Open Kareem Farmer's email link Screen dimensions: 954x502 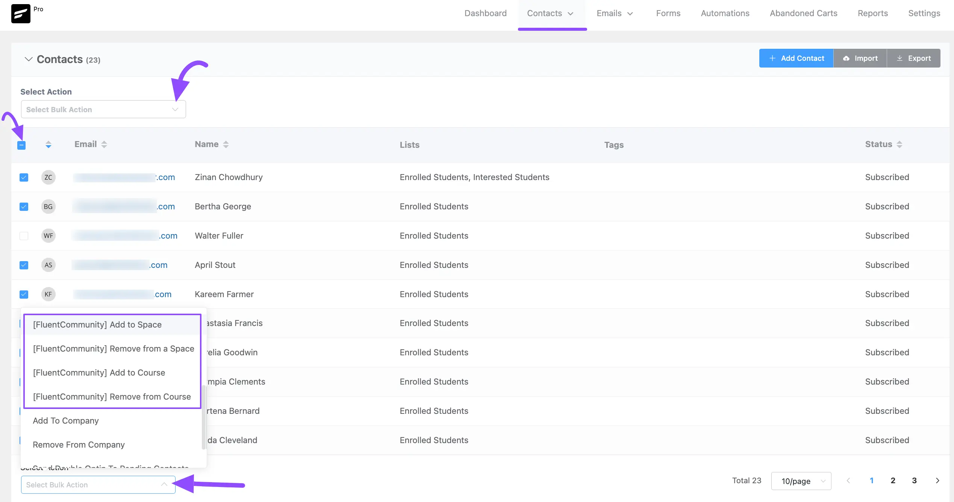(x=122, y=294)
